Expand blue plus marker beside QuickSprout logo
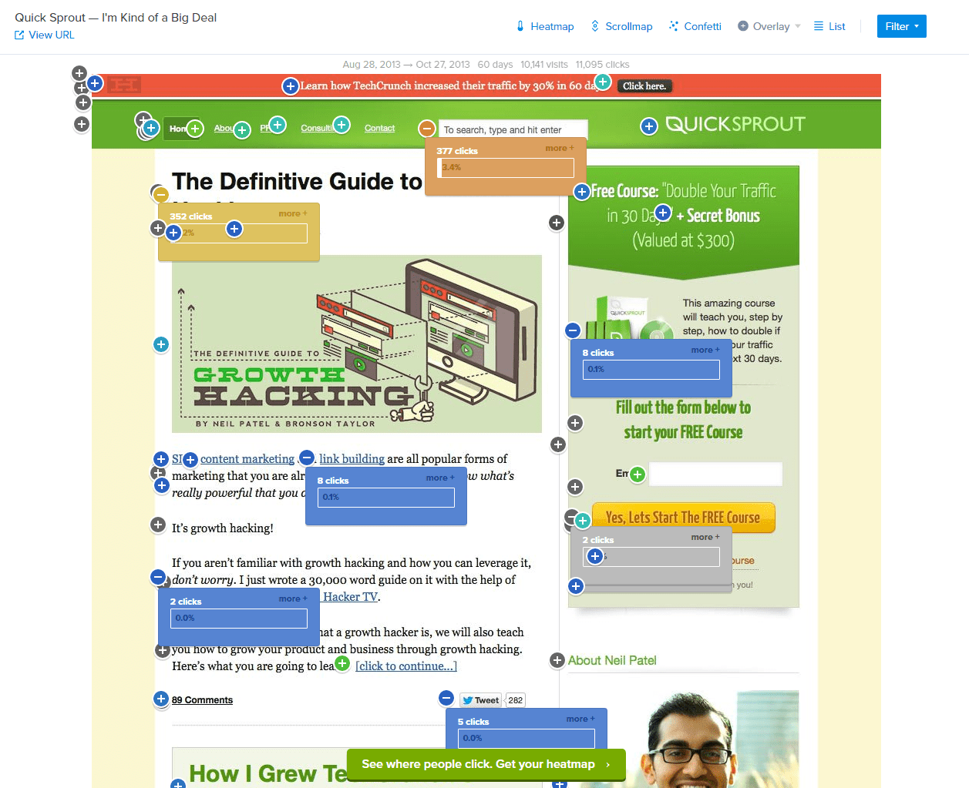969x788 pixels. (x=649, y=126)
